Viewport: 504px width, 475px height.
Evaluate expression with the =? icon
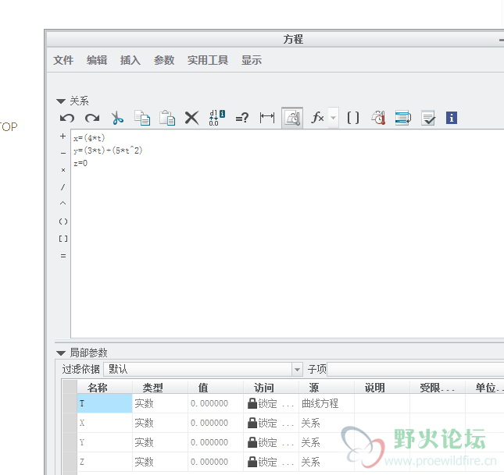click(242, 118)
